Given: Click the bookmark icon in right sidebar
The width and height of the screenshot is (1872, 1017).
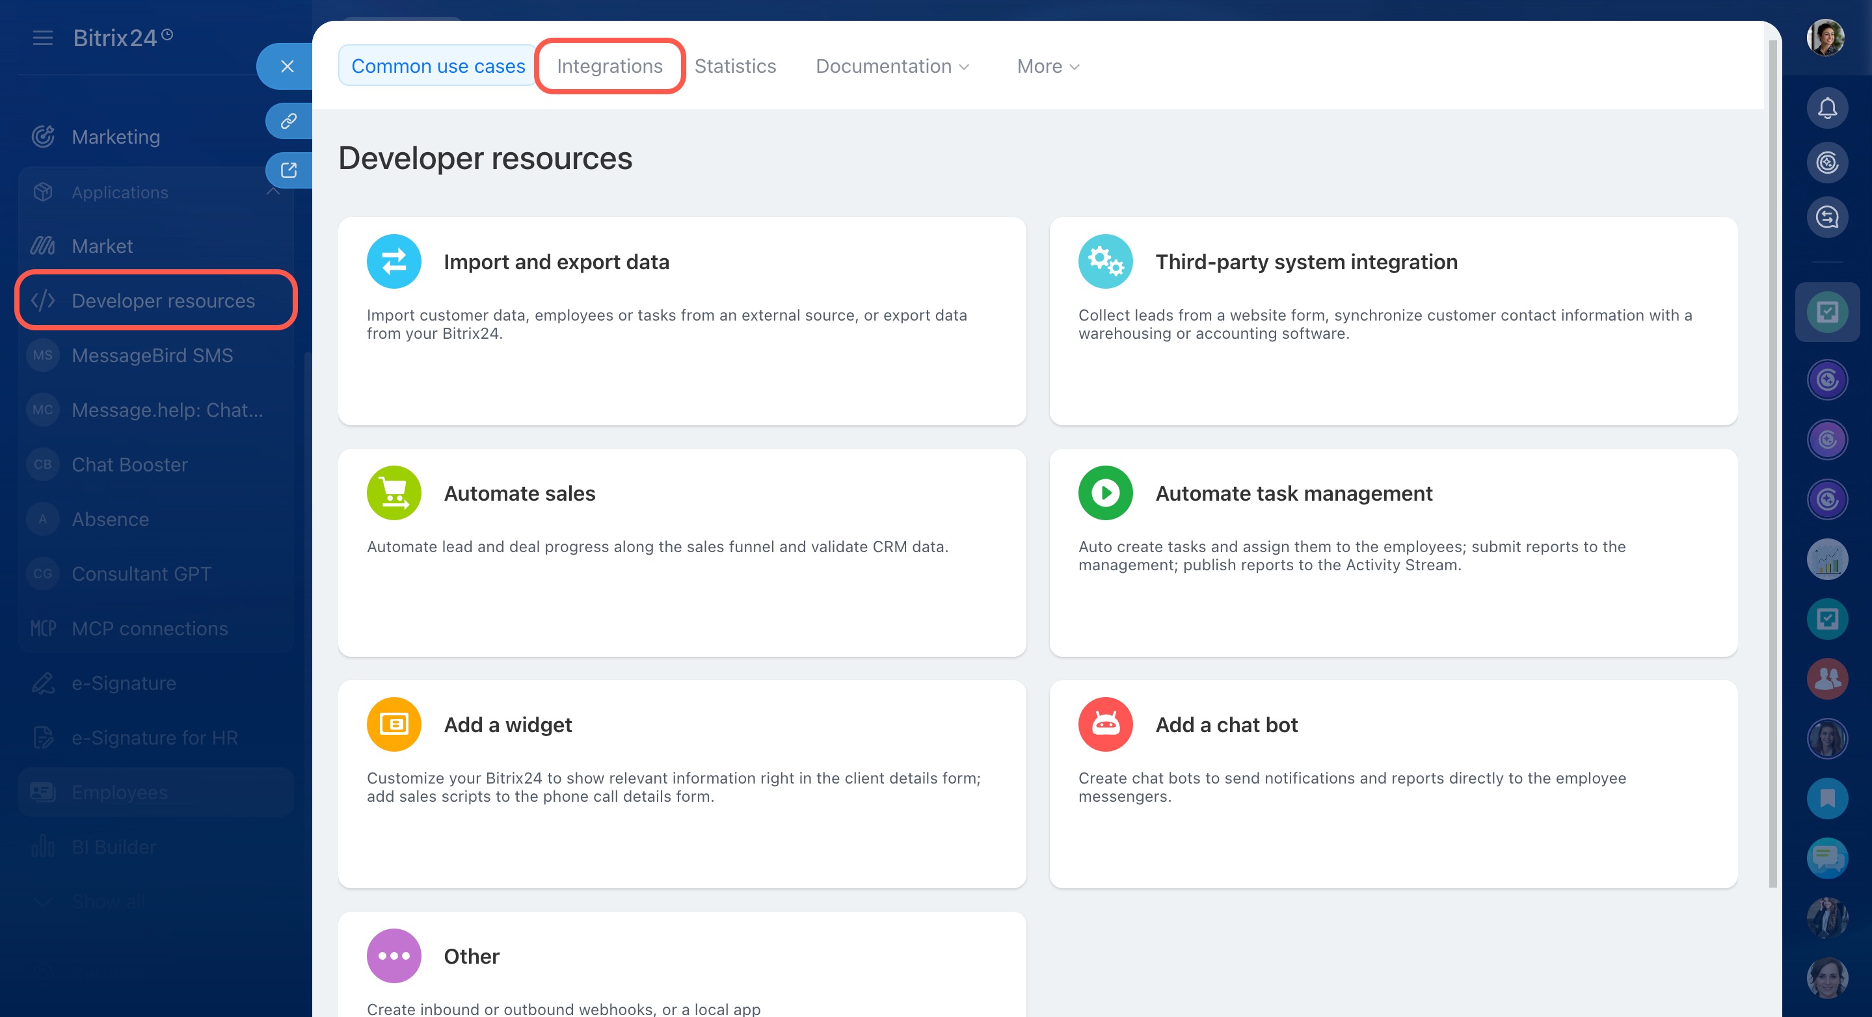Looking at the screenshot, I should click(x=1826, y=799).
